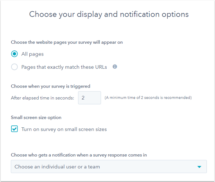Click the All pages label text
Viewport: 215px width, 182px height.
32,54
